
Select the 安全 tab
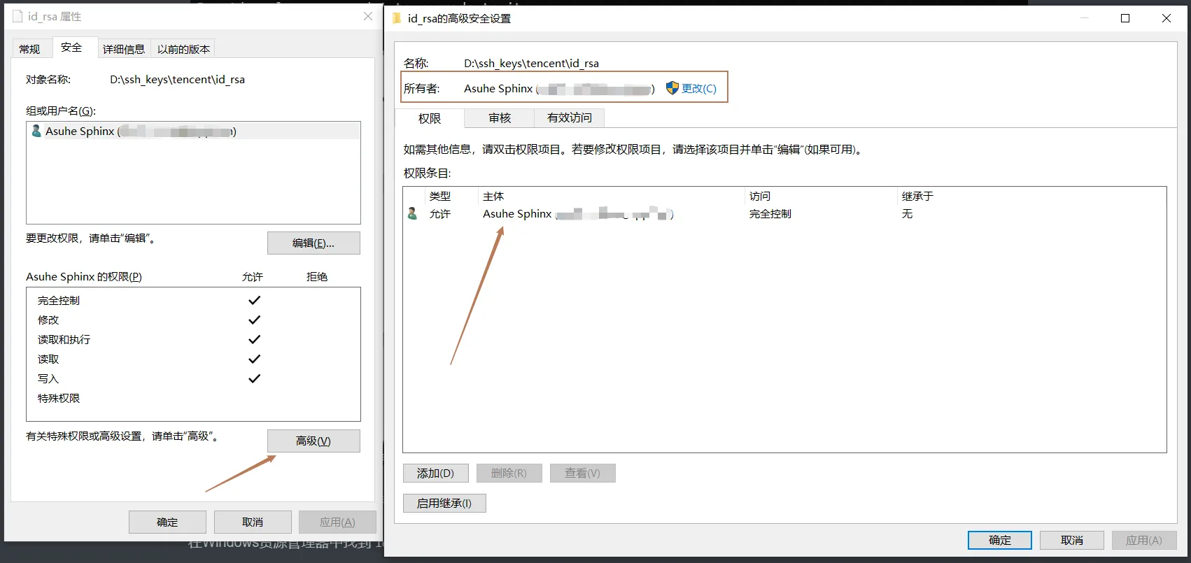(71, 48)
